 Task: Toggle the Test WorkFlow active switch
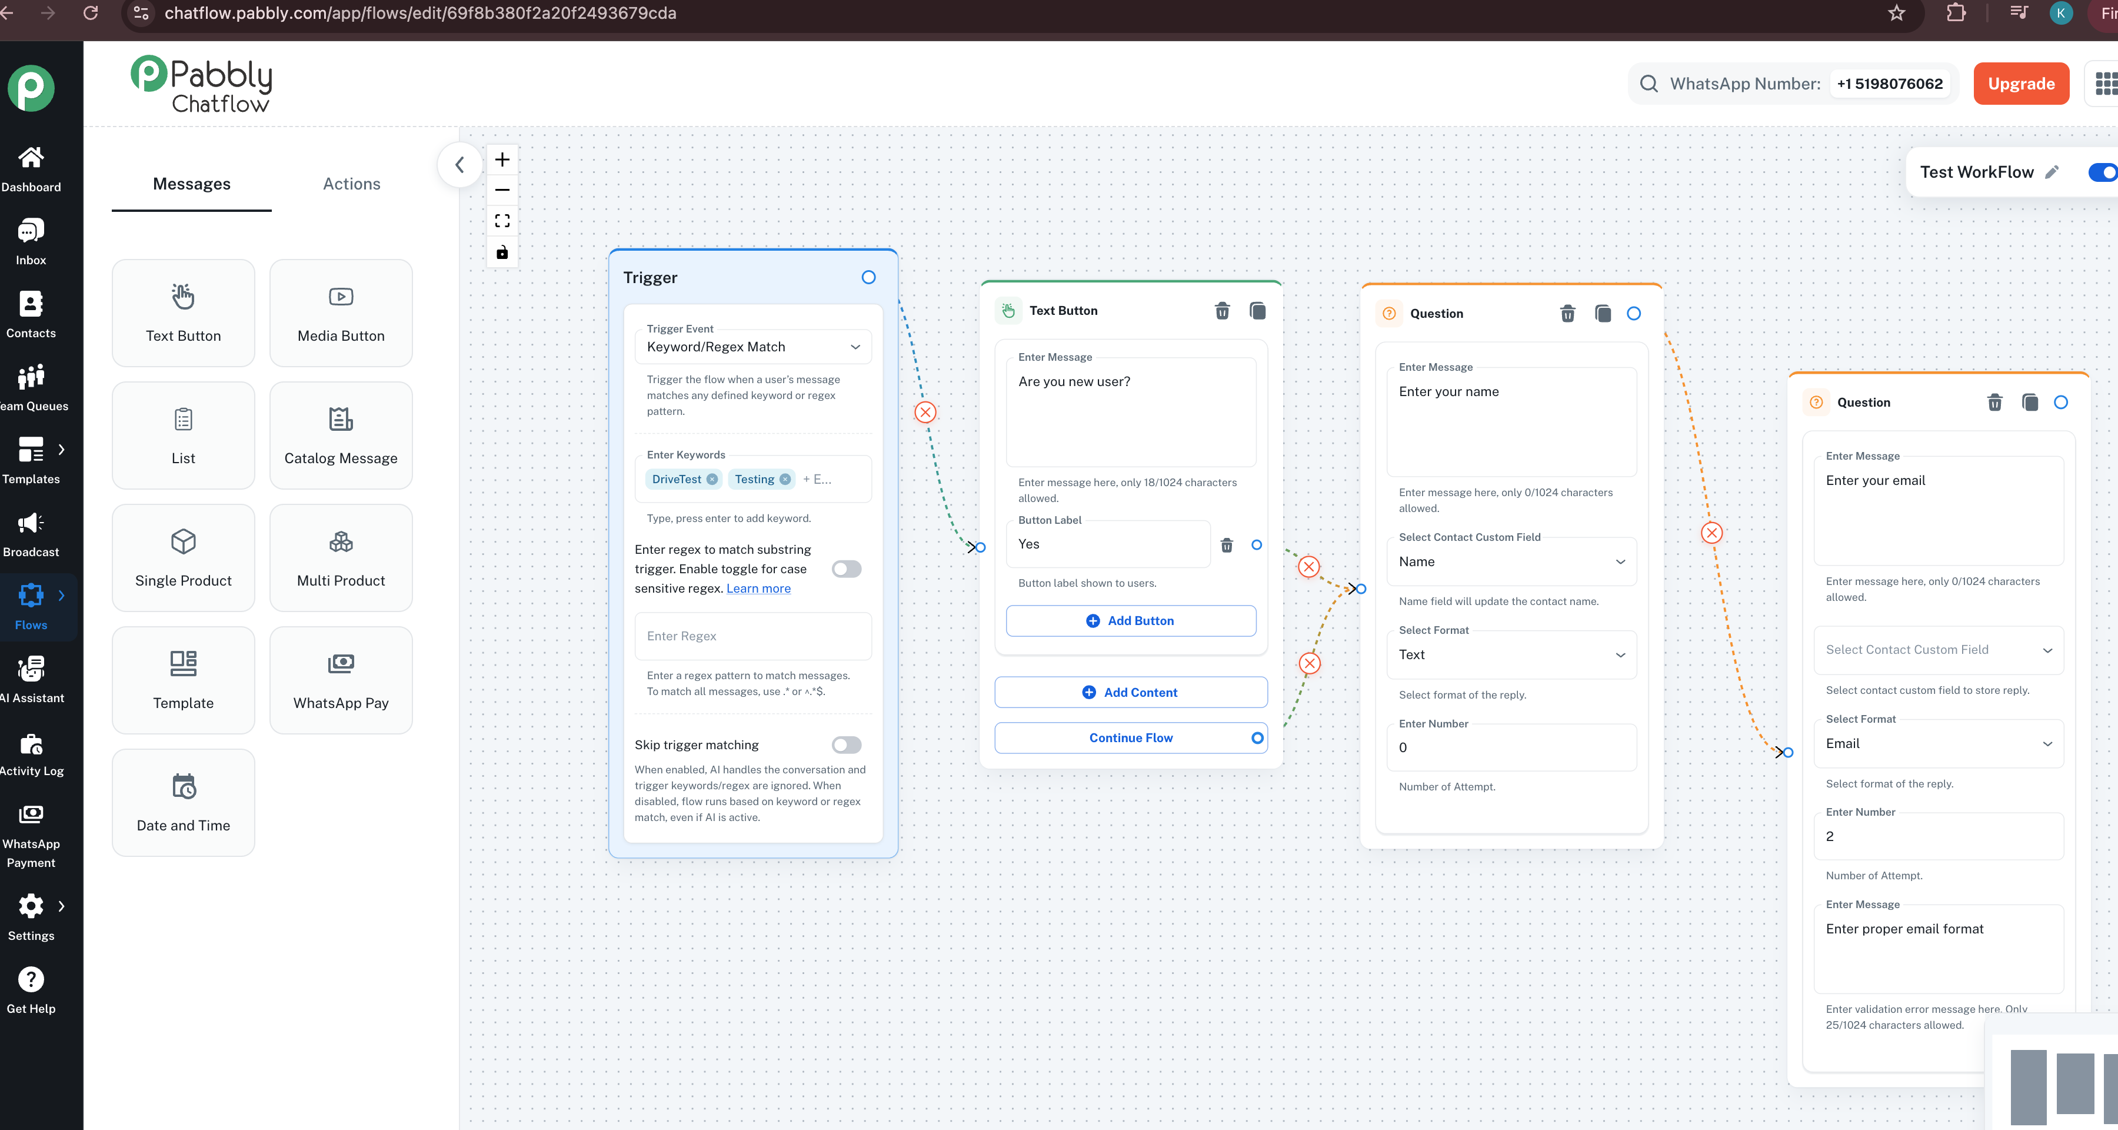coord(2104,172)
